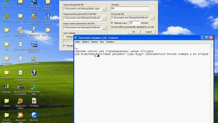218x123 pixels.
Task: Click the Cleanup minutes input field
Action: click(x=134, y=23)
